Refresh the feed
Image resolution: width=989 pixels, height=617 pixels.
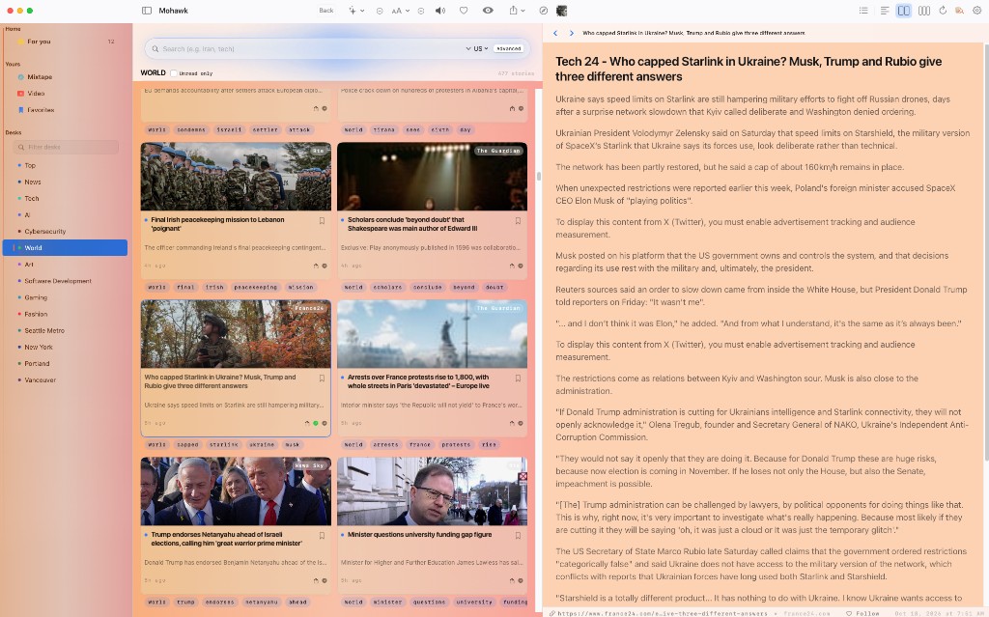coord(943,11)
